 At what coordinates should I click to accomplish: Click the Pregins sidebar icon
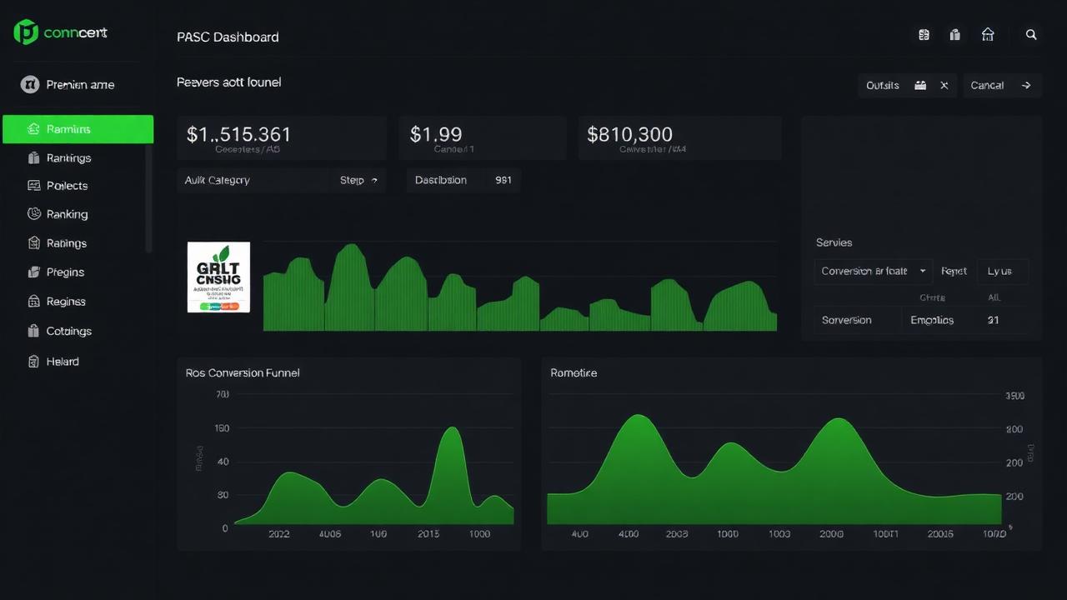pos(34,272)
